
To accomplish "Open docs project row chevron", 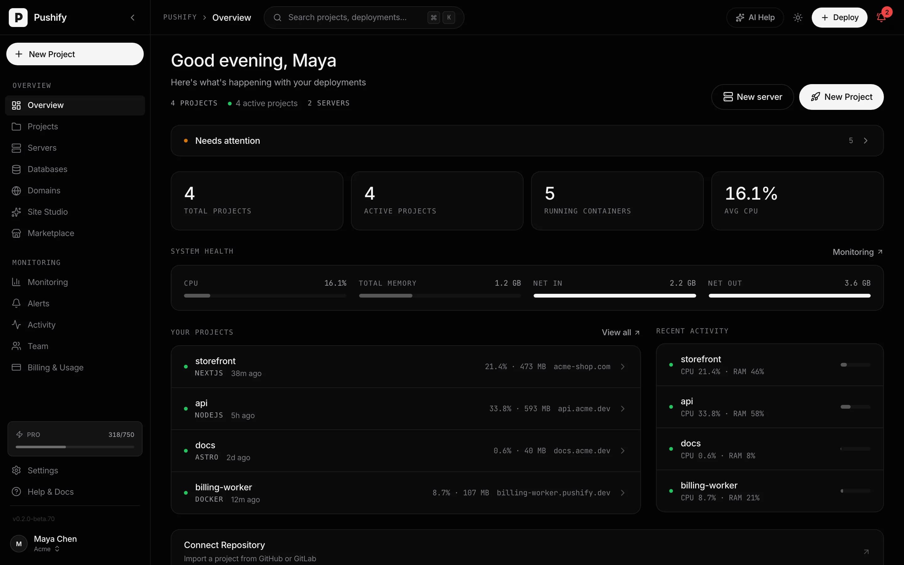I will pos(623,451).
